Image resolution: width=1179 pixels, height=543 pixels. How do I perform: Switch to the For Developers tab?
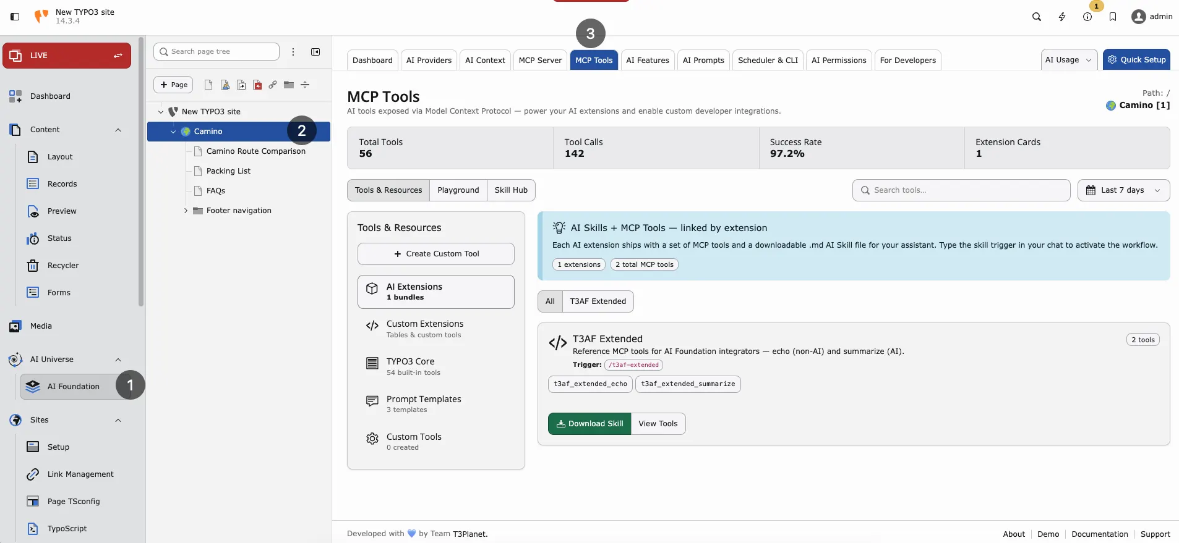(x=908, y=60)
